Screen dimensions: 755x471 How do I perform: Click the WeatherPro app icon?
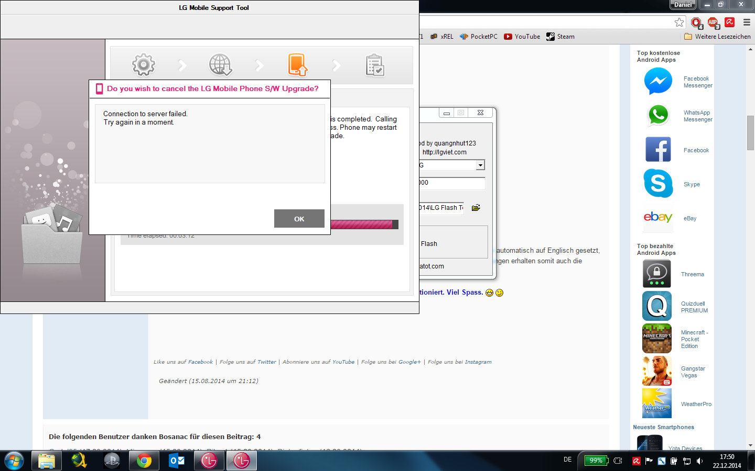pyautogui.click(x=657, y=403)
